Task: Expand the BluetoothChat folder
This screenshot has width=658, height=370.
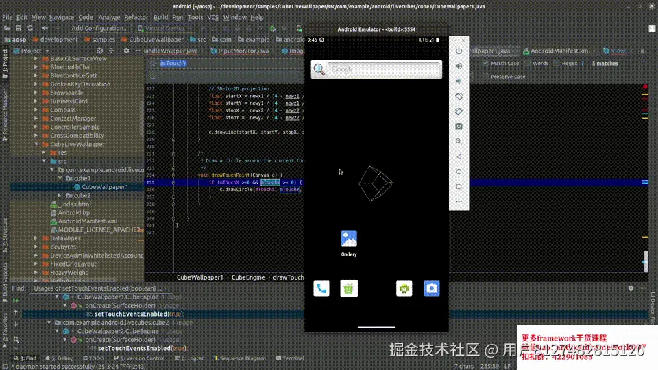Action: click(36, 67)
